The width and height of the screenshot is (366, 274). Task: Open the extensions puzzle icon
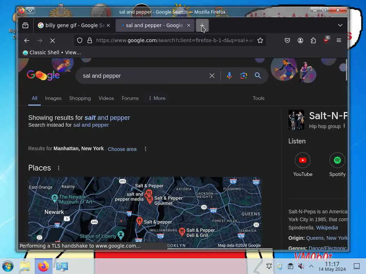313,41
